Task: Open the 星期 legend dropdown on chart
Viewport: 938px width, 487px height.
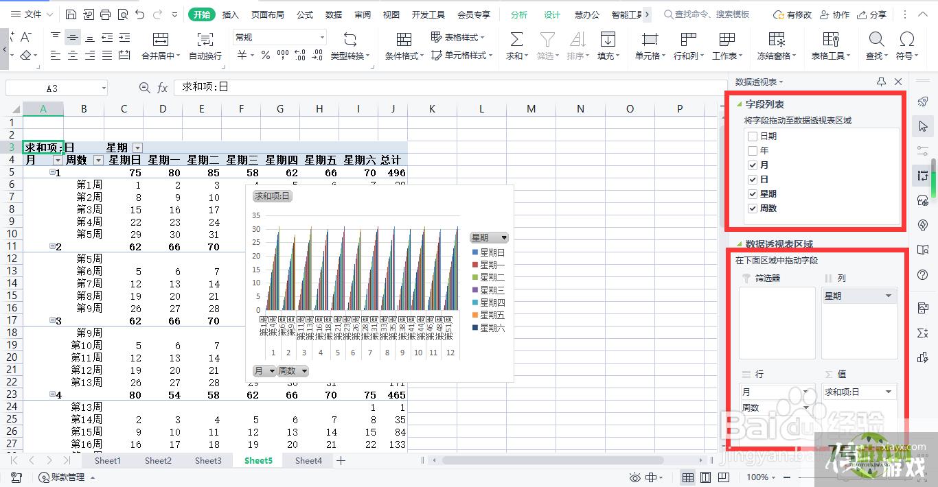Action: point(505,238)
